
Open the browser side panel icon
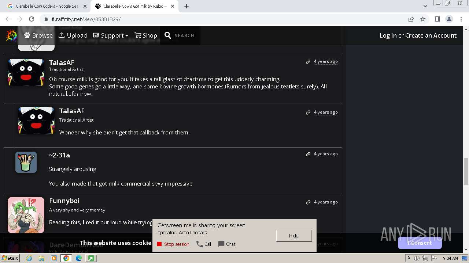coord(437,19)
